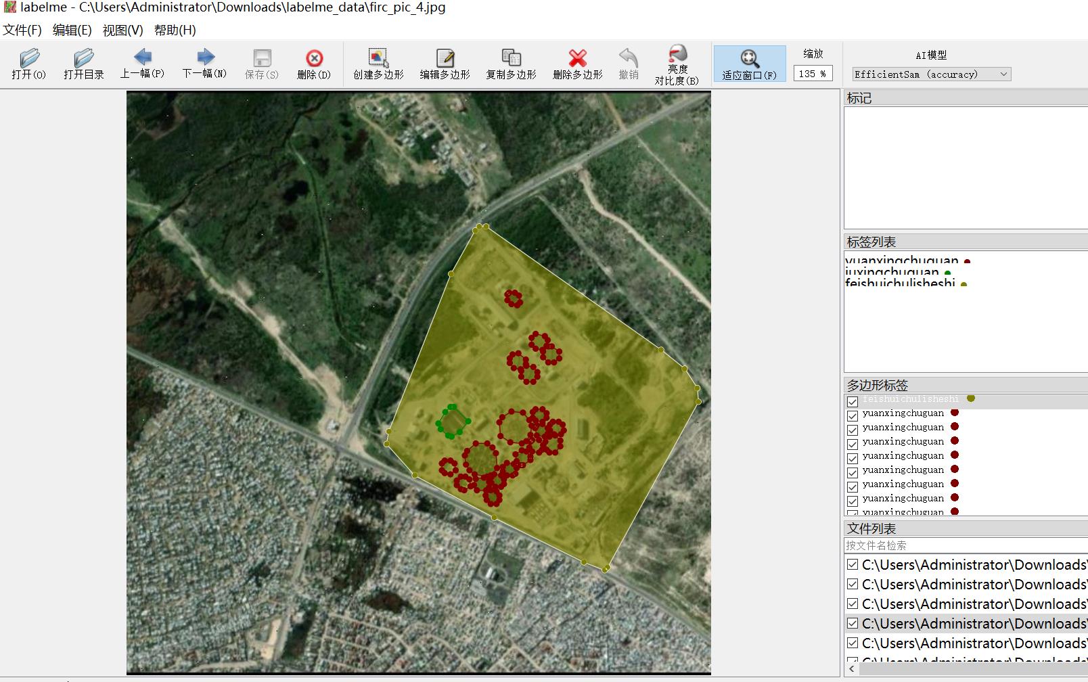Image resolution: width=1088 pixels, height=682 pixels.
Task: Open the 视图(V) menu
Action: 122,30
